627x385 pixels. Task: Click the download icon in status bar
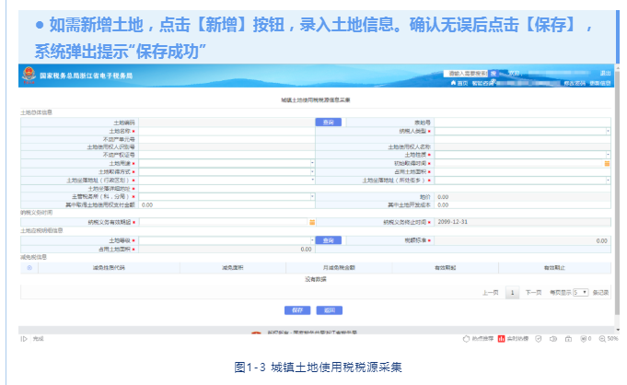(568, 339)
